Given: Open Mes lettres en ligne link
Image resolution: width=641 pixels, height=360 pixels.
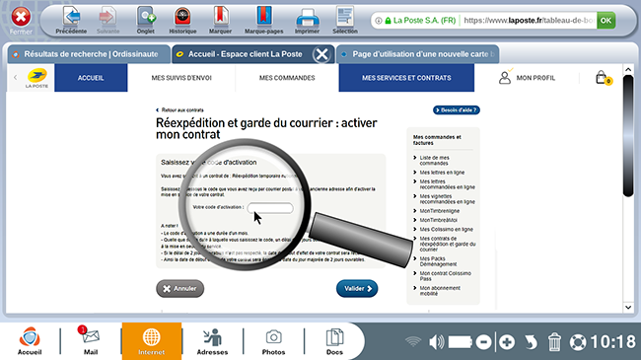Looking at the screenshot, I should click(442, 173).
